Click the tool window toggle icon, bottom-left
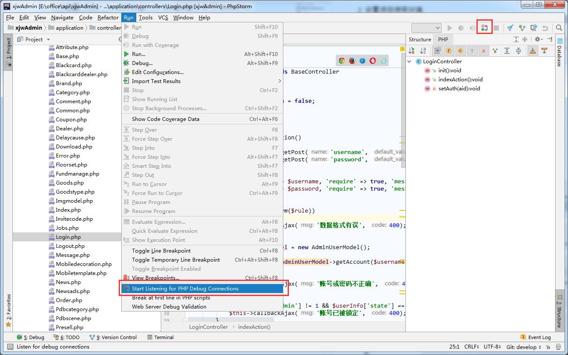 [9, 347]
